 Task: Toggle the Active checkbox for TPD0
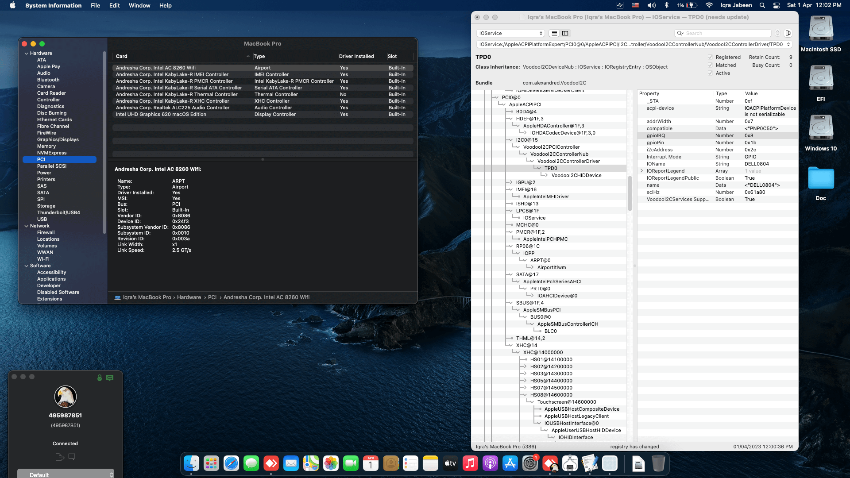click(711, 73)
